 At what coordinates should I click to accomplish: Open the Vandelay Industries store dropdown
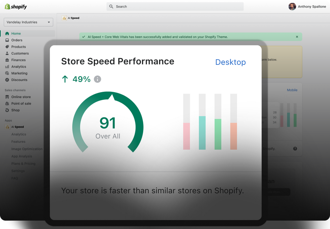click(28, 22)
